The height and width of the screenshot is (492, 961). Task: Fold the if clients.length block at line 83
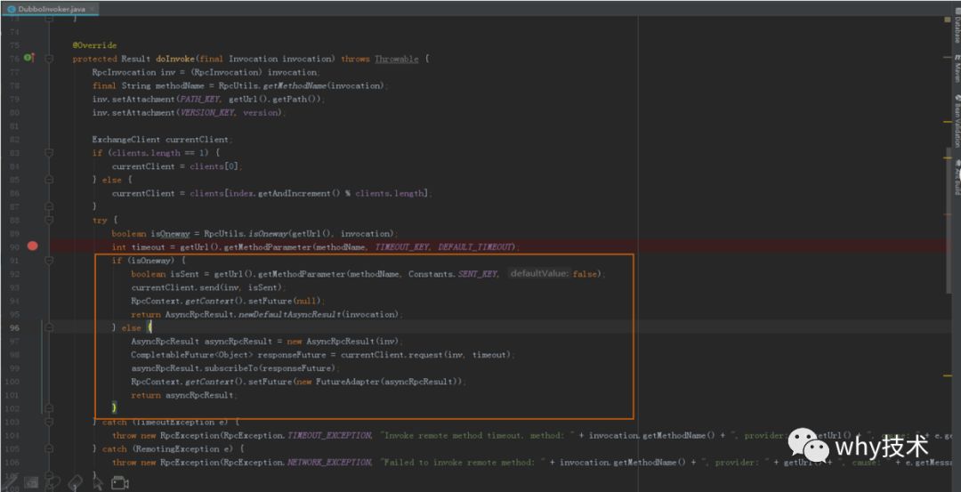[x=48, y=152]
